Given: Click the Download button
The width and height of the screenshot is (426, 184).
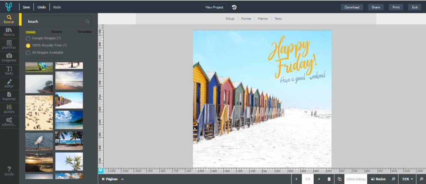Looking at the screenshot, I should point(352,7).
